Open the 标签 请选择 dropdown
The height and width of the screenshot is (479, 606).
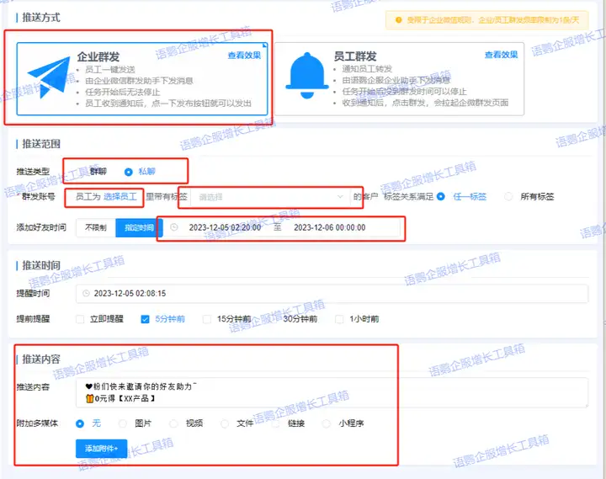click(269, 197)
